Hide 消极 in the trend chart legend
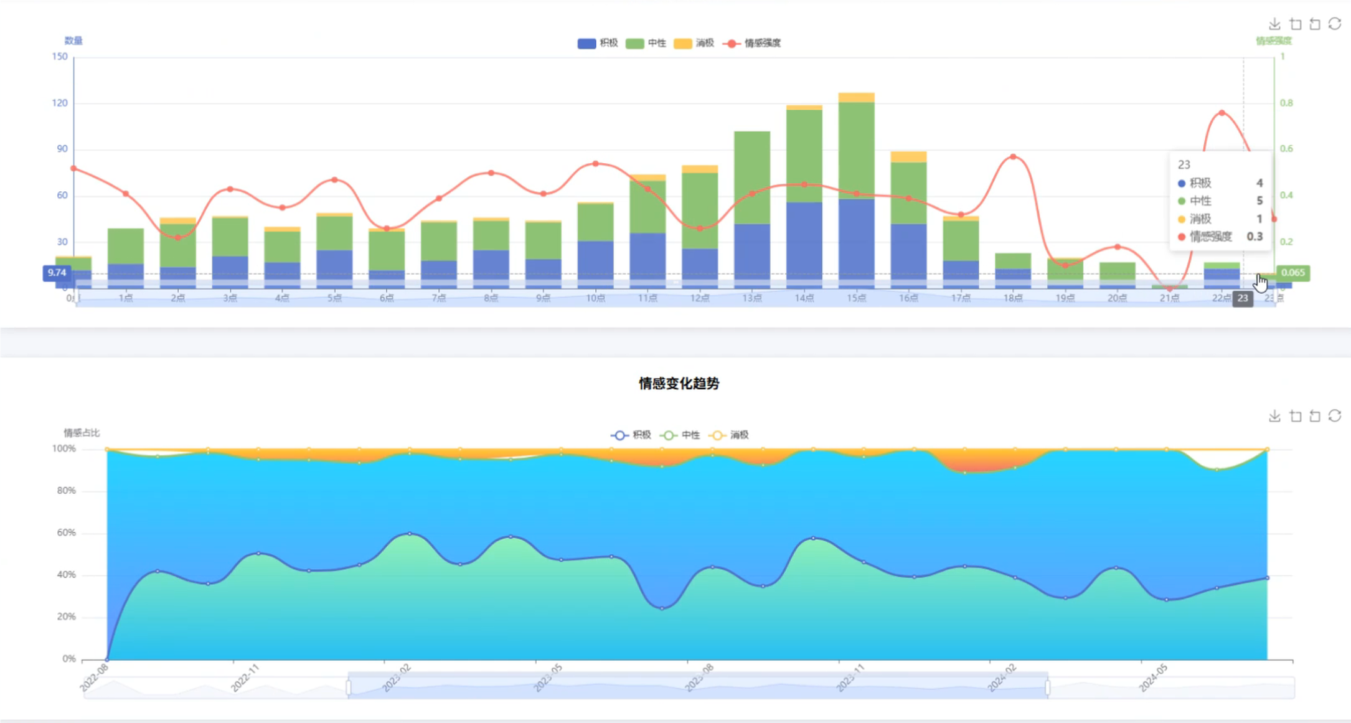This screenshot has width=1351, height=723. (x=728, y=435)
